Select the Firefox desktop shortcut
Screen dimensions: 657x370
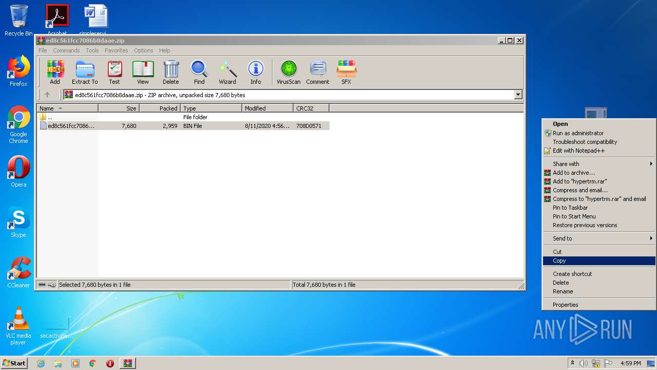[x=18, y=71]
